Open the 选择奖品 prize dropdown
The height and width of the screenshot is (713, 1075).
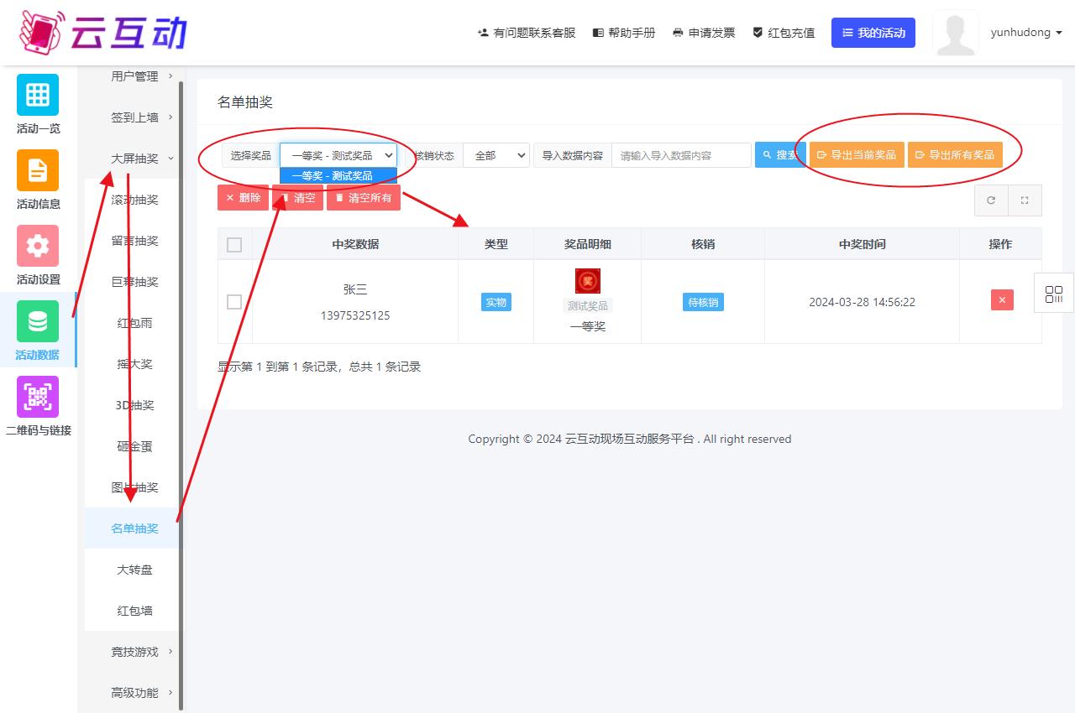pyautogui.click(x=338, y=155)
